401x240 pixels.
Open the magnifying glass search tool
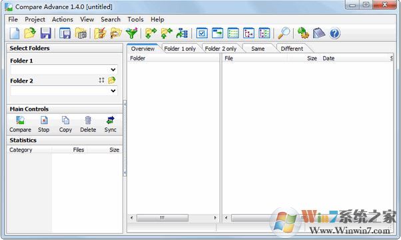coord(284,33)
